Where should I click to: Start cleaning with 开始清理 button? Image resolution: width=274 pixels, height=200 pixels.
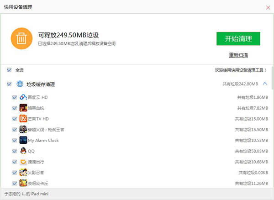238,39
